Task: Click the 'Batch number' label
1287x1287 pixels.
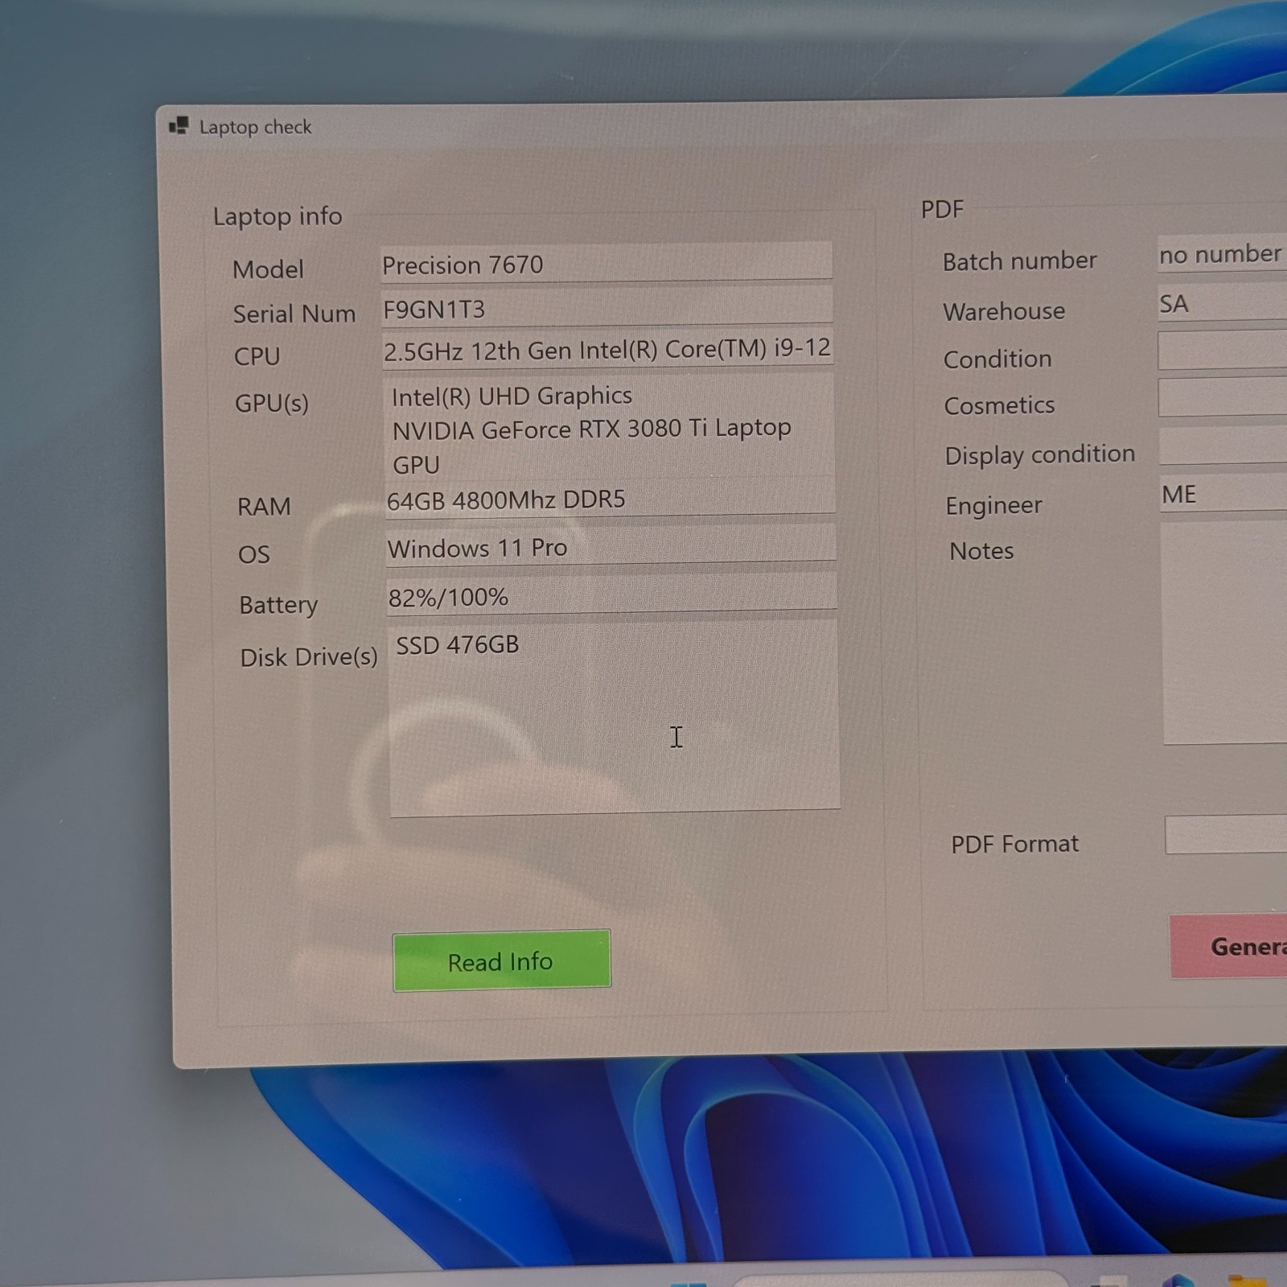Action: tap(1020, 261)
